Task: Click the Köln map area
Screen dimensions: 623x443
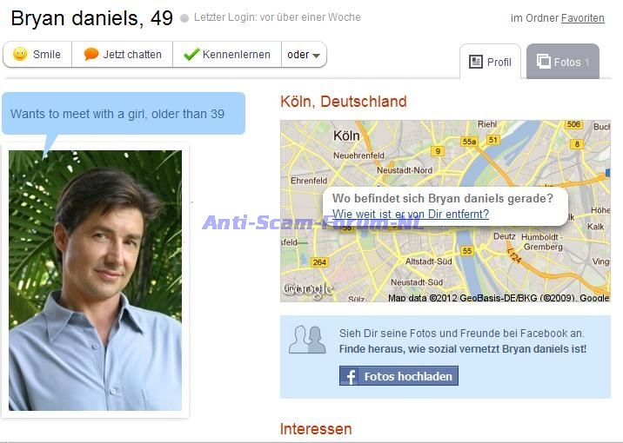Action: click(445, 211)
